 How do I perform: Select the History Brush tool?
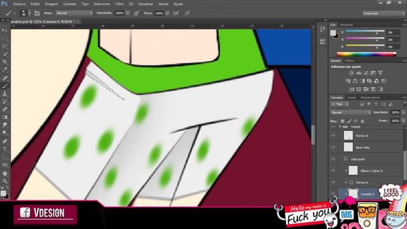[x=4, y=102]
